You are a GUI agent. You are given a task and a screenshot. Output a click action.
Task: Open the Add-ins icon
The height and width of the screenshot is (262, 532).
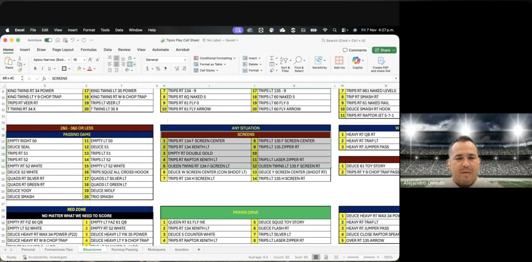tap(339, 61)
